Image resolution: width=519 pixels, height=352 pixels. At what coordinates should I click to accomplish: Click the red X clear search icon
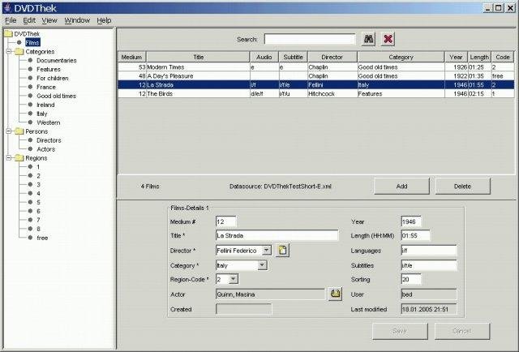tap(388, 39)
